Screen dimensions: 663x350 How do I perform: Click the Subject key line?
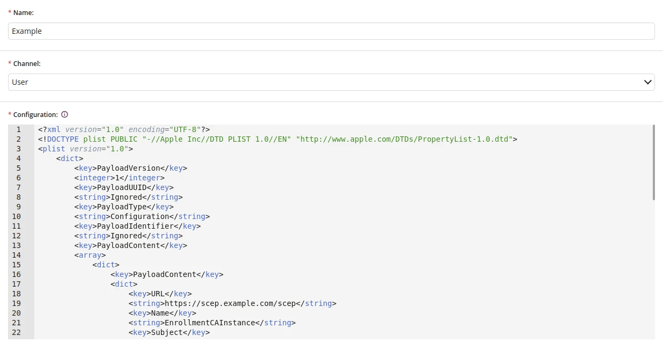[169, 332]
